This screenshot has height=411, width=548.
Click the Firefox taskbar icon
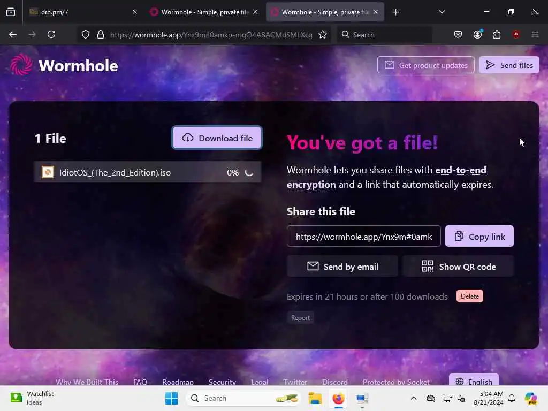click(x=338, y=398)
